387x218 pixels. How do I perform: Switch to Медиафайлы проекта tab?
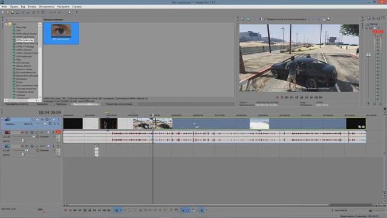click(16, 104)
